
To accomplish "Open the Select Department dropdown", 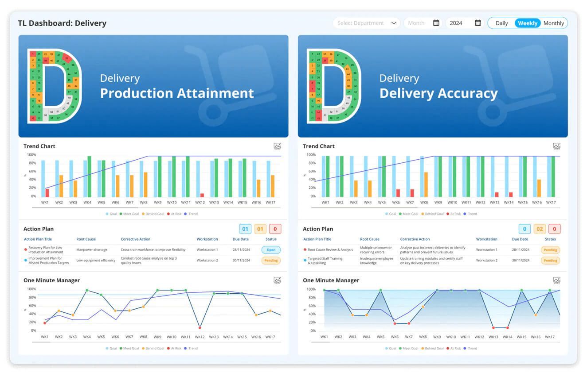I will click(366, 23).
